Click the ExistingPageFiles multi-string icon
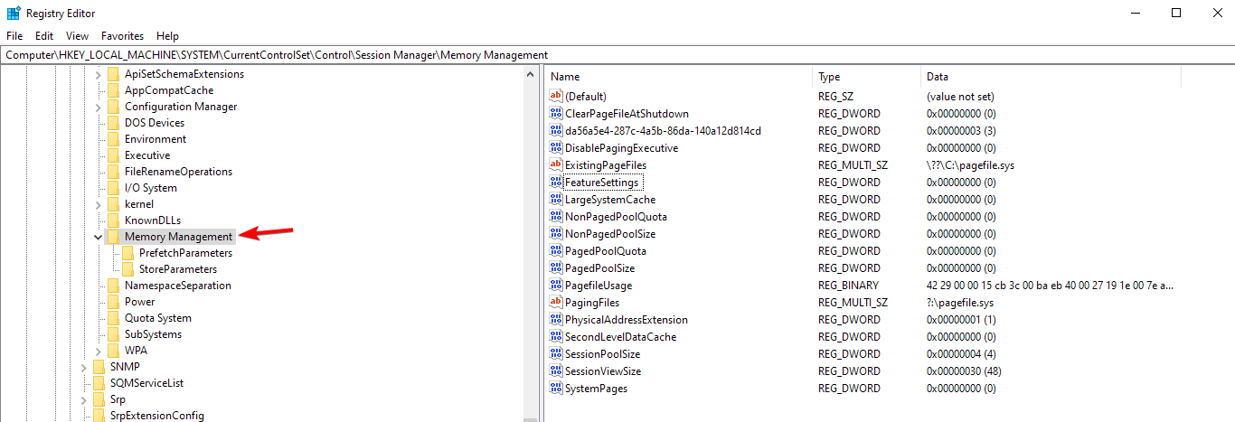Image resolution: width=1235 pixels, height=422 pixels. (556, 165)
